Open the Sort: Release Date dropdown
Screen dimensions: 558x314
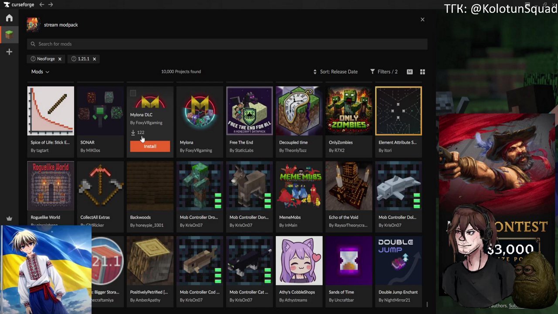coord(335,72)
